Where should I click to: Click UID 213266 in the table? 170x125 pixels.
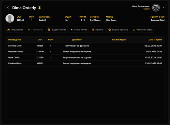click(x=40, y=57)
